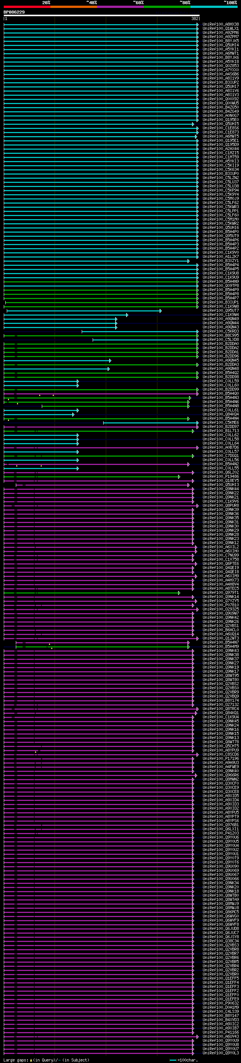Screen dimensions: 241x1063
Task: Open hit UniRef100_A7YXX0
Action: (x=221, y=70)
